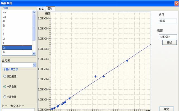
Task: Click the element list scrollbar thumb
Action: 34,27
